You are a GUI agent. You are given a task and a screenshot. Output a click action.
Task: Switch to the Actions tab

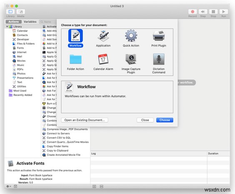(x=14, y=22)
